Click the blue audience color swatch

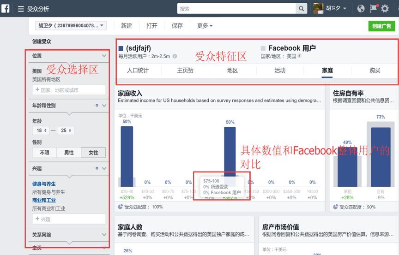click(121, 48)
